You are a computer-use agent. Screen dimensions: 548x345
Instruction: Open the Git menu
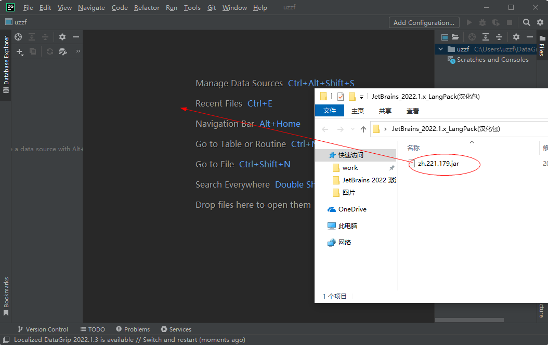point(212,8)
